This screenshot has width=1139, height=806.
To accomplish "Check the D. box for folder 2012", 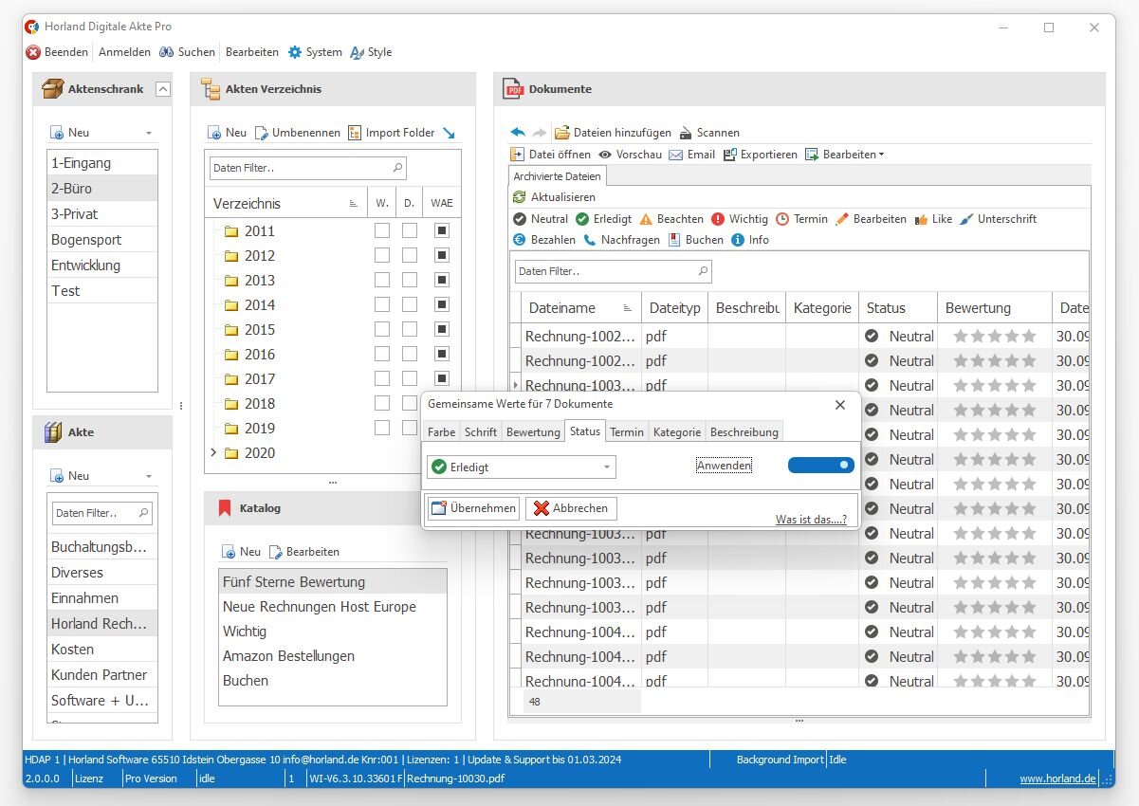I will [409, 255].
